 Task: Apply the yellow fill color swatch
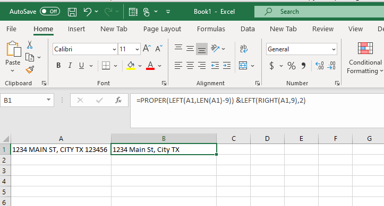point(131,66)
